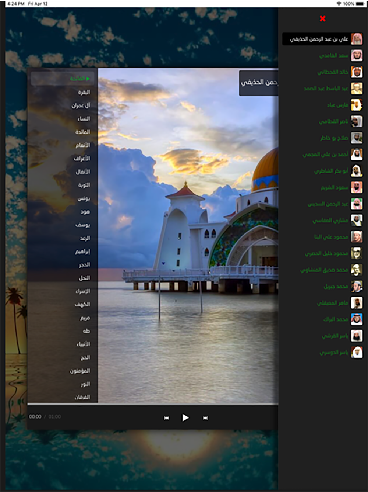Tap the avatar photo of فارس عباد
The image size is (368, 492).
356,105
